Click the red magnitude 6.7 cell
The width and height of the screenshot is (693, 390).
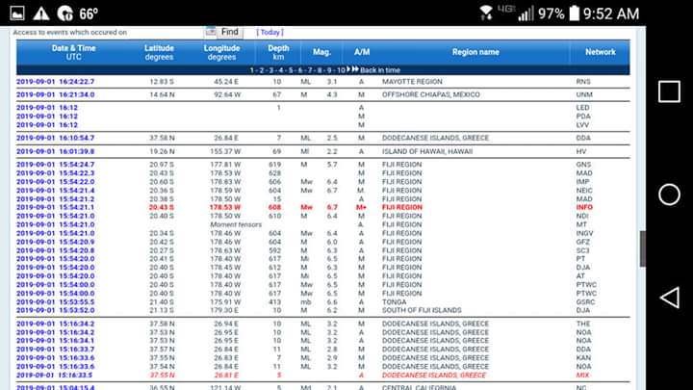(x=332, y=207)
